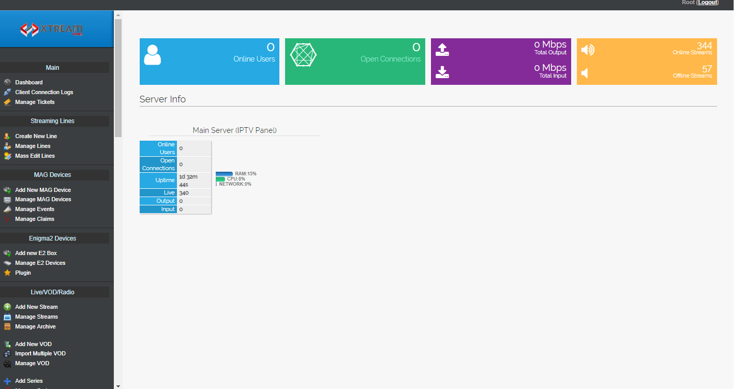Open Import Multiple VOD link
Image resolution: width=745 pixels, height=389 pixels.
(x=40, y=353)
